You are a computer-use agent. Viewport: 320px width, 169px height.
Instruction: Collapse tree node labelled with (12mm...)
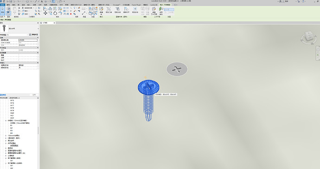(x=6, y=121)
